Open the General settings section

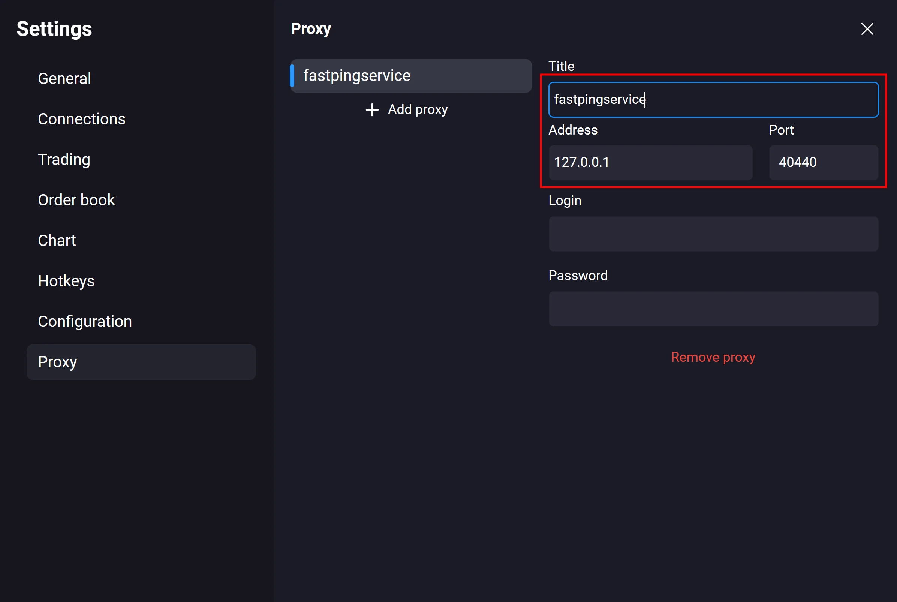point(64,79)
